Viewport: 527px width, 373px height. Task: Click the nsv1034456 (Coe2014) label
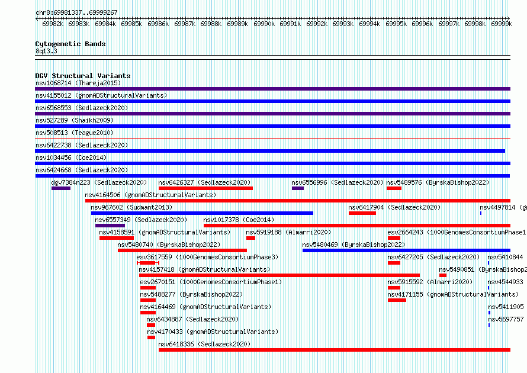(71, 157)
